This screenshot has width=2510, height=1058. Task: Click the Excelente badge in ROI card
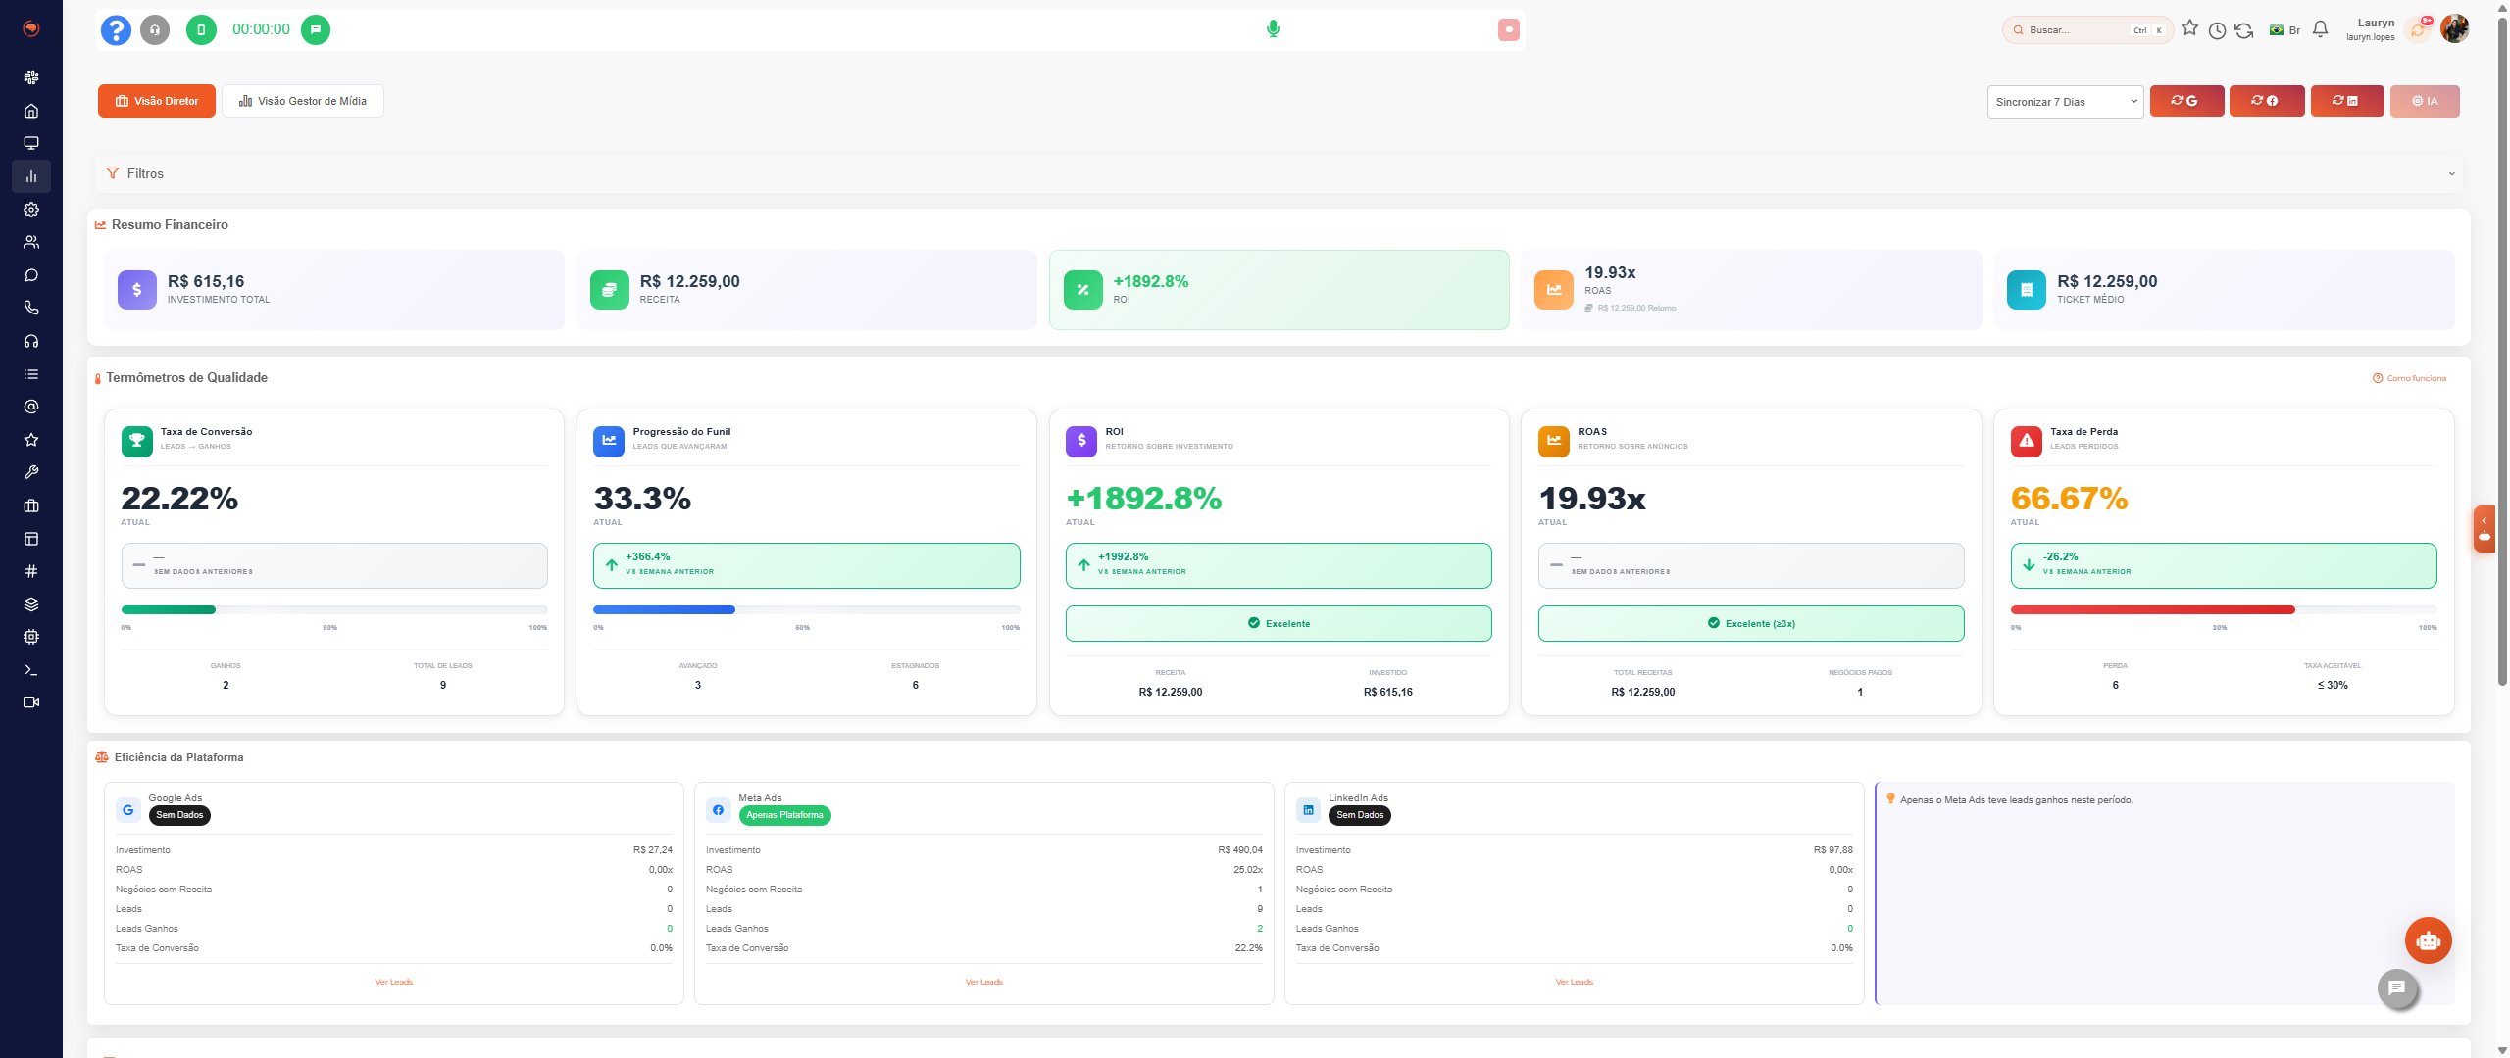pos(1279,624)
